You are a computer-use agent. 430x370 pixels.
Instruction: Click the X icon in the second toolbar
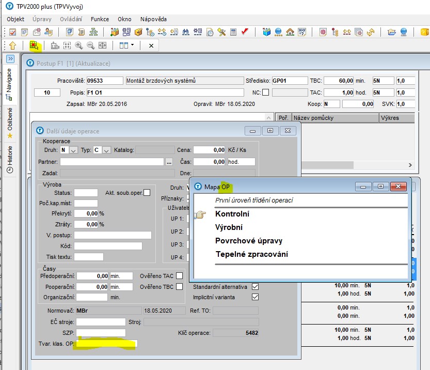coord(151,45)
